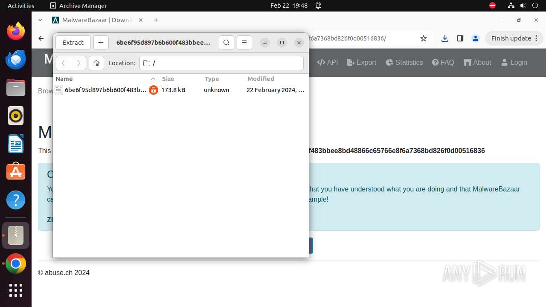Screen dimensions: 546x307
Task: Open Export link on MalwareBazaar
Action: tap(362, 62)
